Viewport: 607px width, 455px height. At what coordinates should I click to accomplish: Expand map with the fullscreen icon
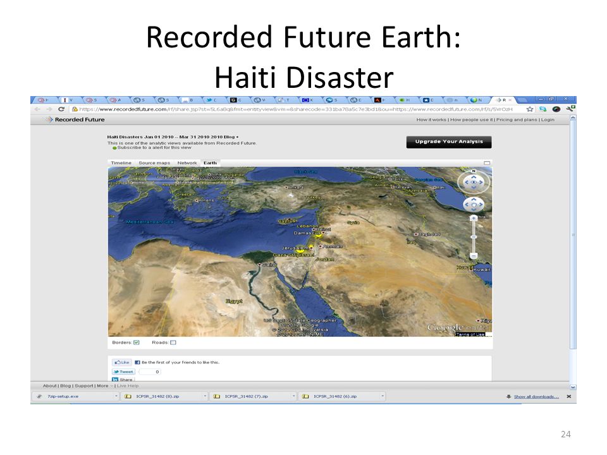pyautogui.click(x=487, y=163)
